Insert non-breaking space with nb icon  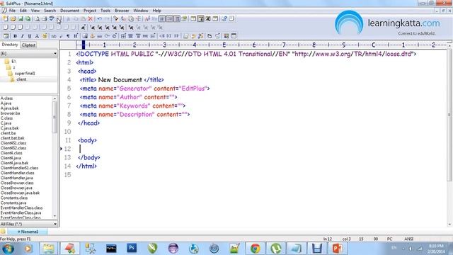point(54,36)
